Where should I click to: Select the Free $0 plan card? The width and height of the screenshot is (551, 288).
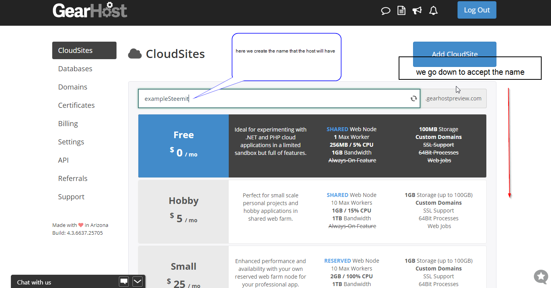312,146
